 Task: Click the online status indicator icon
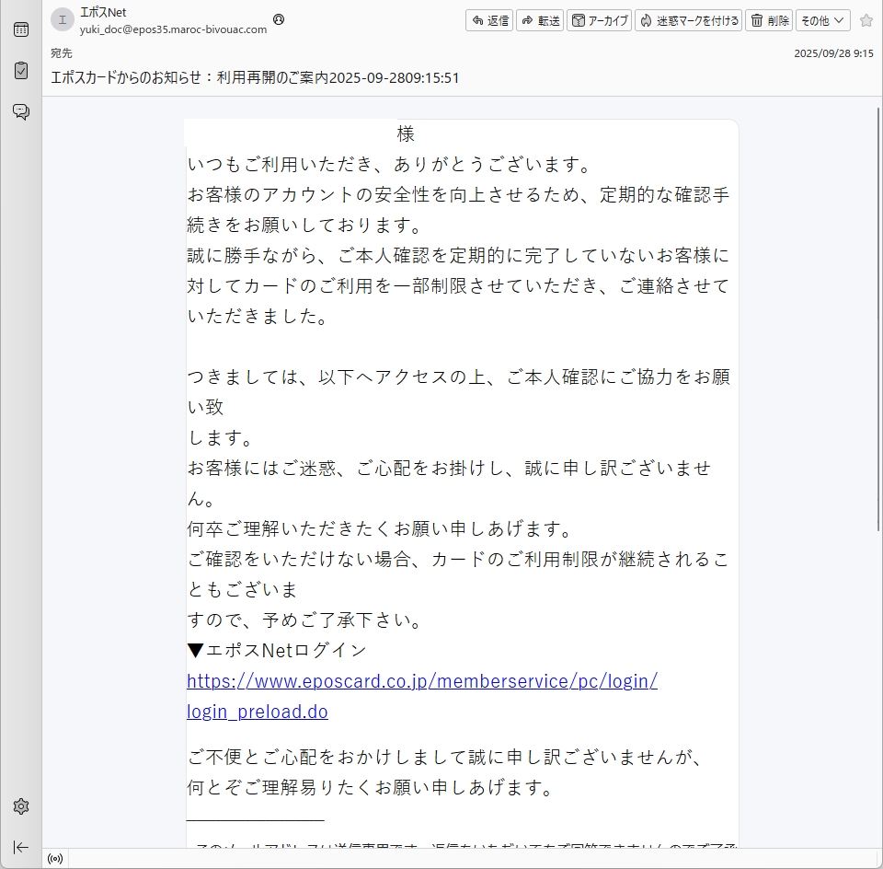[55, 859]
